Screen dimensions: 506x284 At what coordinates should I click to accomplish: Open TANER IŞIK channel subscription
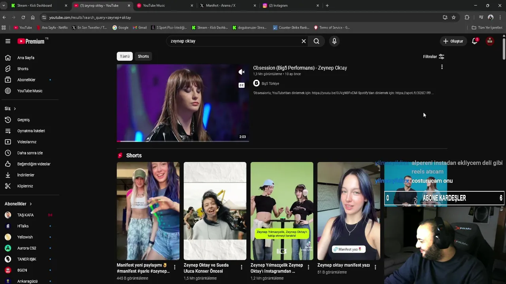pyautogui.click(x=26, y=259)
